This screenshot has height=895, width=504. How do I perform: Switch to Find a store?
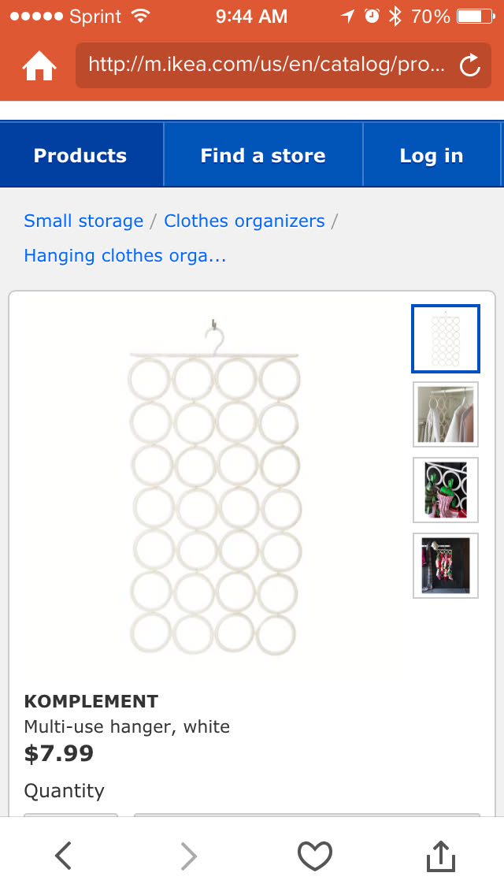[263, 155]
